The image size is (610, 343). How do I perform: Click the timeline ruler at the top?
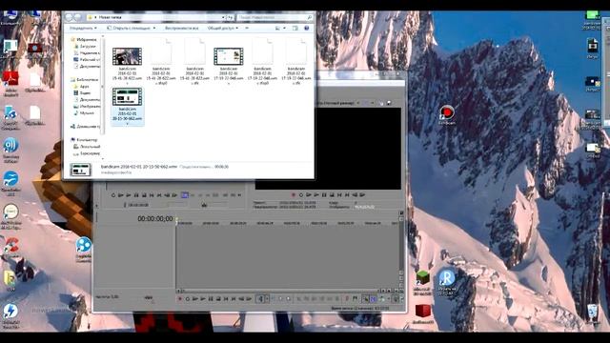tap(288, 223)
